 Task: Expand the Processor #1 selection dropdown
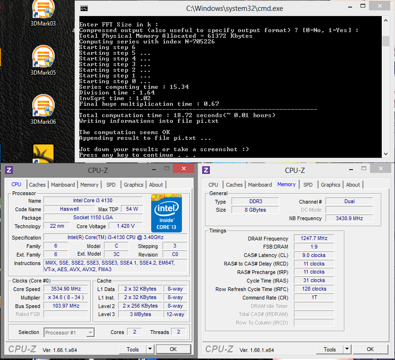pos(90,333)
